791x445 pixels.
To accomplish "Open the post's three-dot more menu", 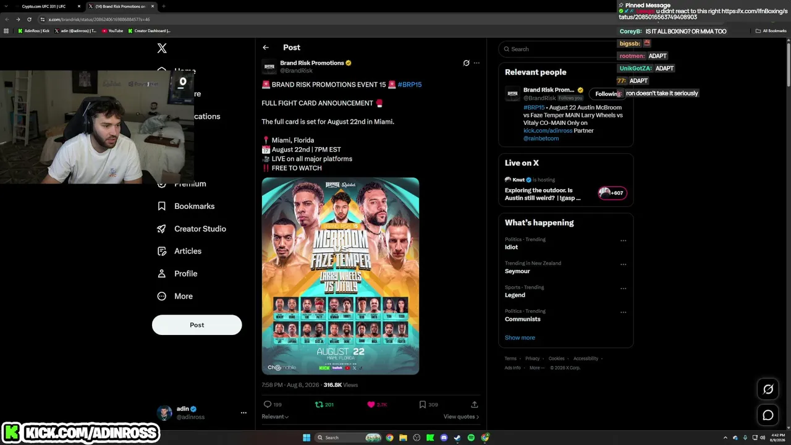I will click(476, 63).
